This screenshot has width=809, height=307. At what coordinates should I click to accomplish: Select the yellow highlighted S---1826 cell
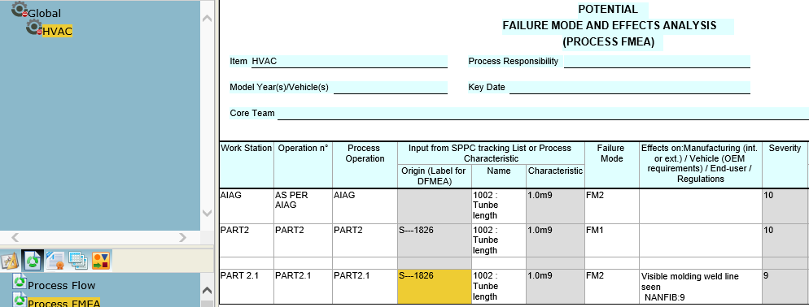(x=434, y=286)
